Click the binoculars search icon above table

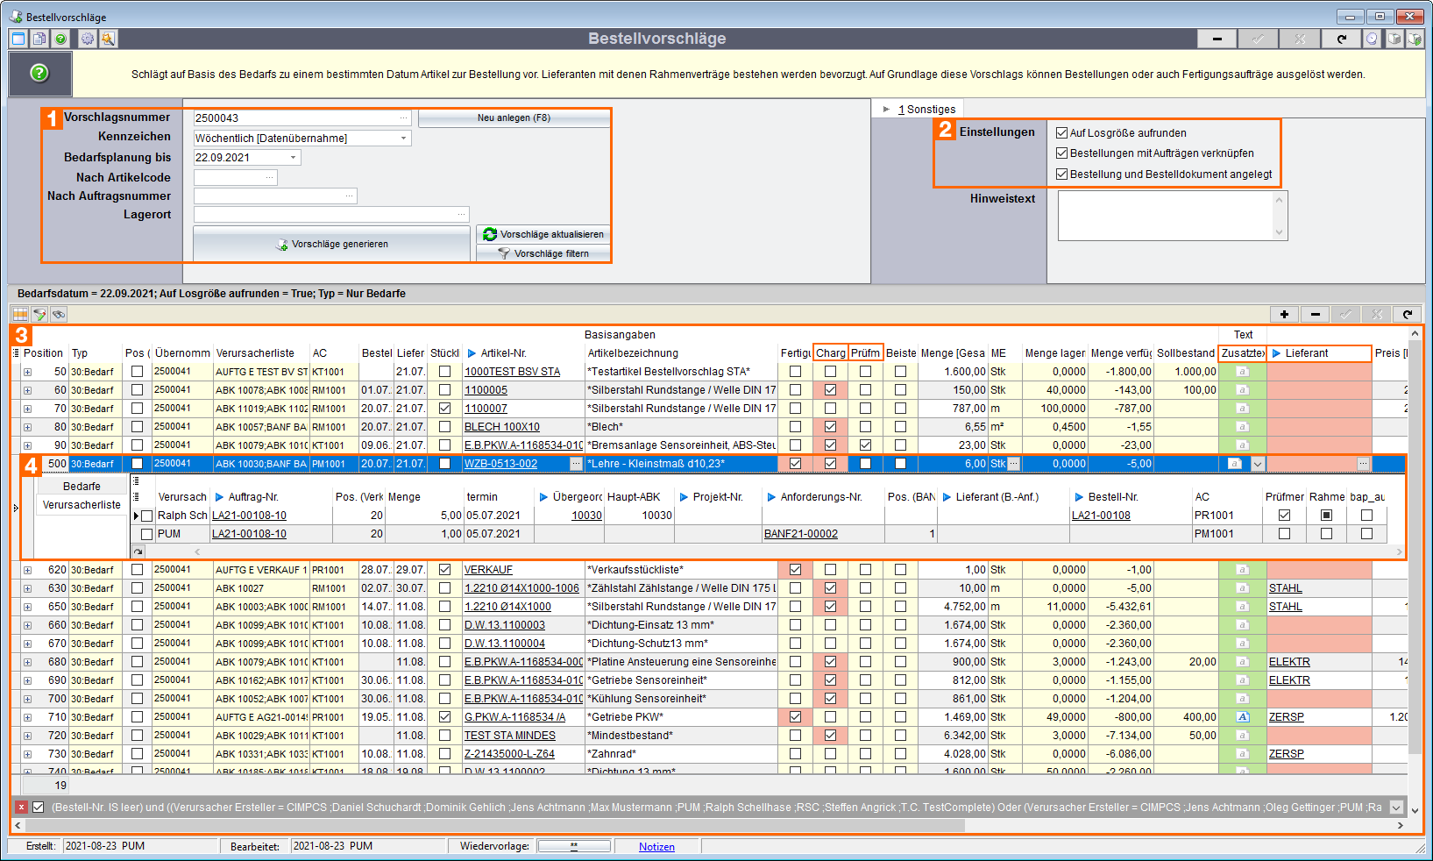click(x=59, y=314)
